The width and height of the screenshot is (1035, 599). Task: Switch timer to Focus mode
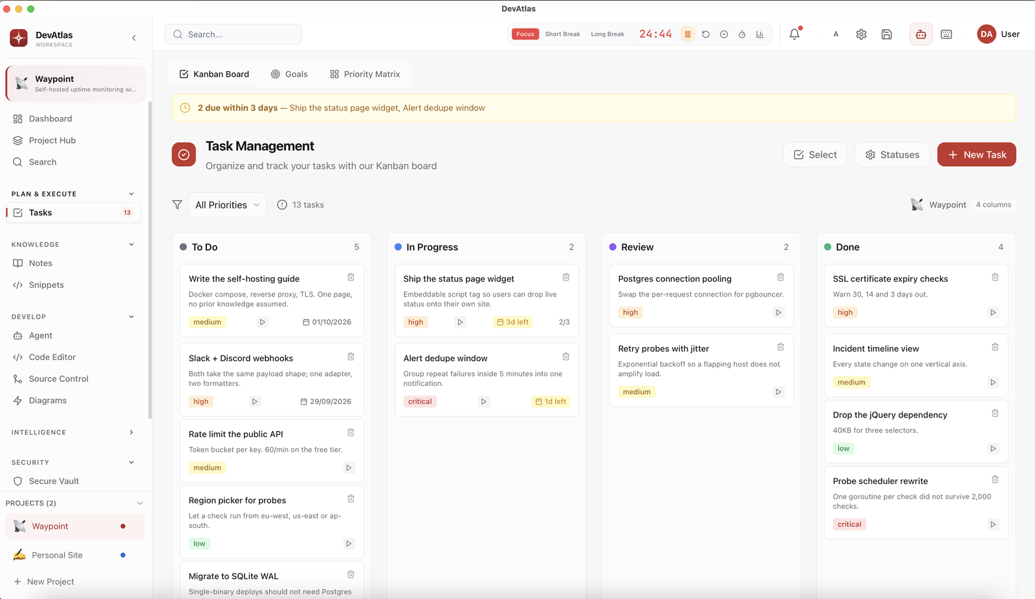tap(525, 34)
